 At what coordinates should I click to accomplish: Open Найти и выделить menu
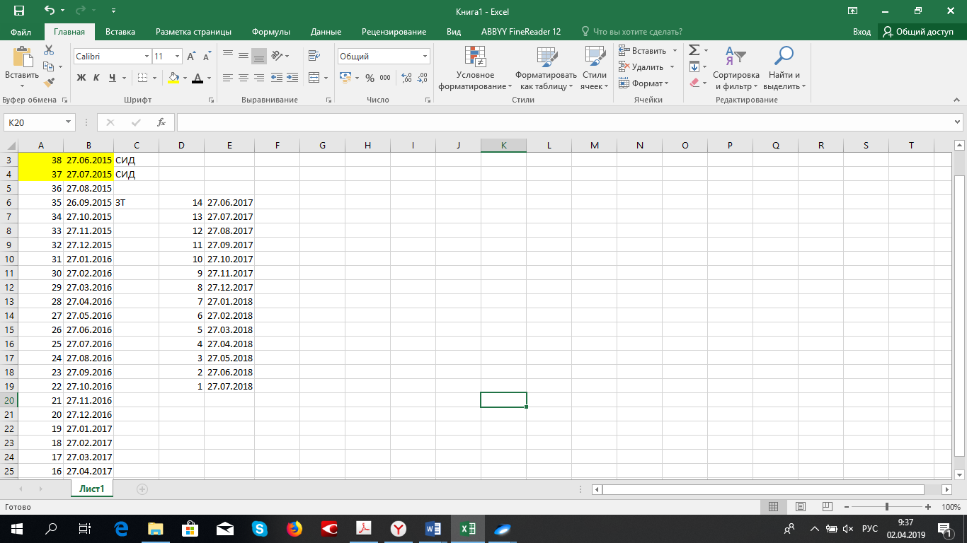[784, 69]
